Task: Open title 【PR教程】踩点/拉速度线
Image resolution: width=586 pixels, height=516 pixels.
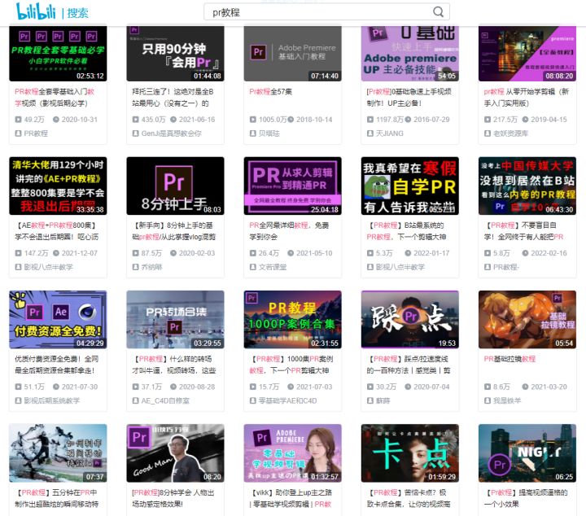Action: [409, 365]
